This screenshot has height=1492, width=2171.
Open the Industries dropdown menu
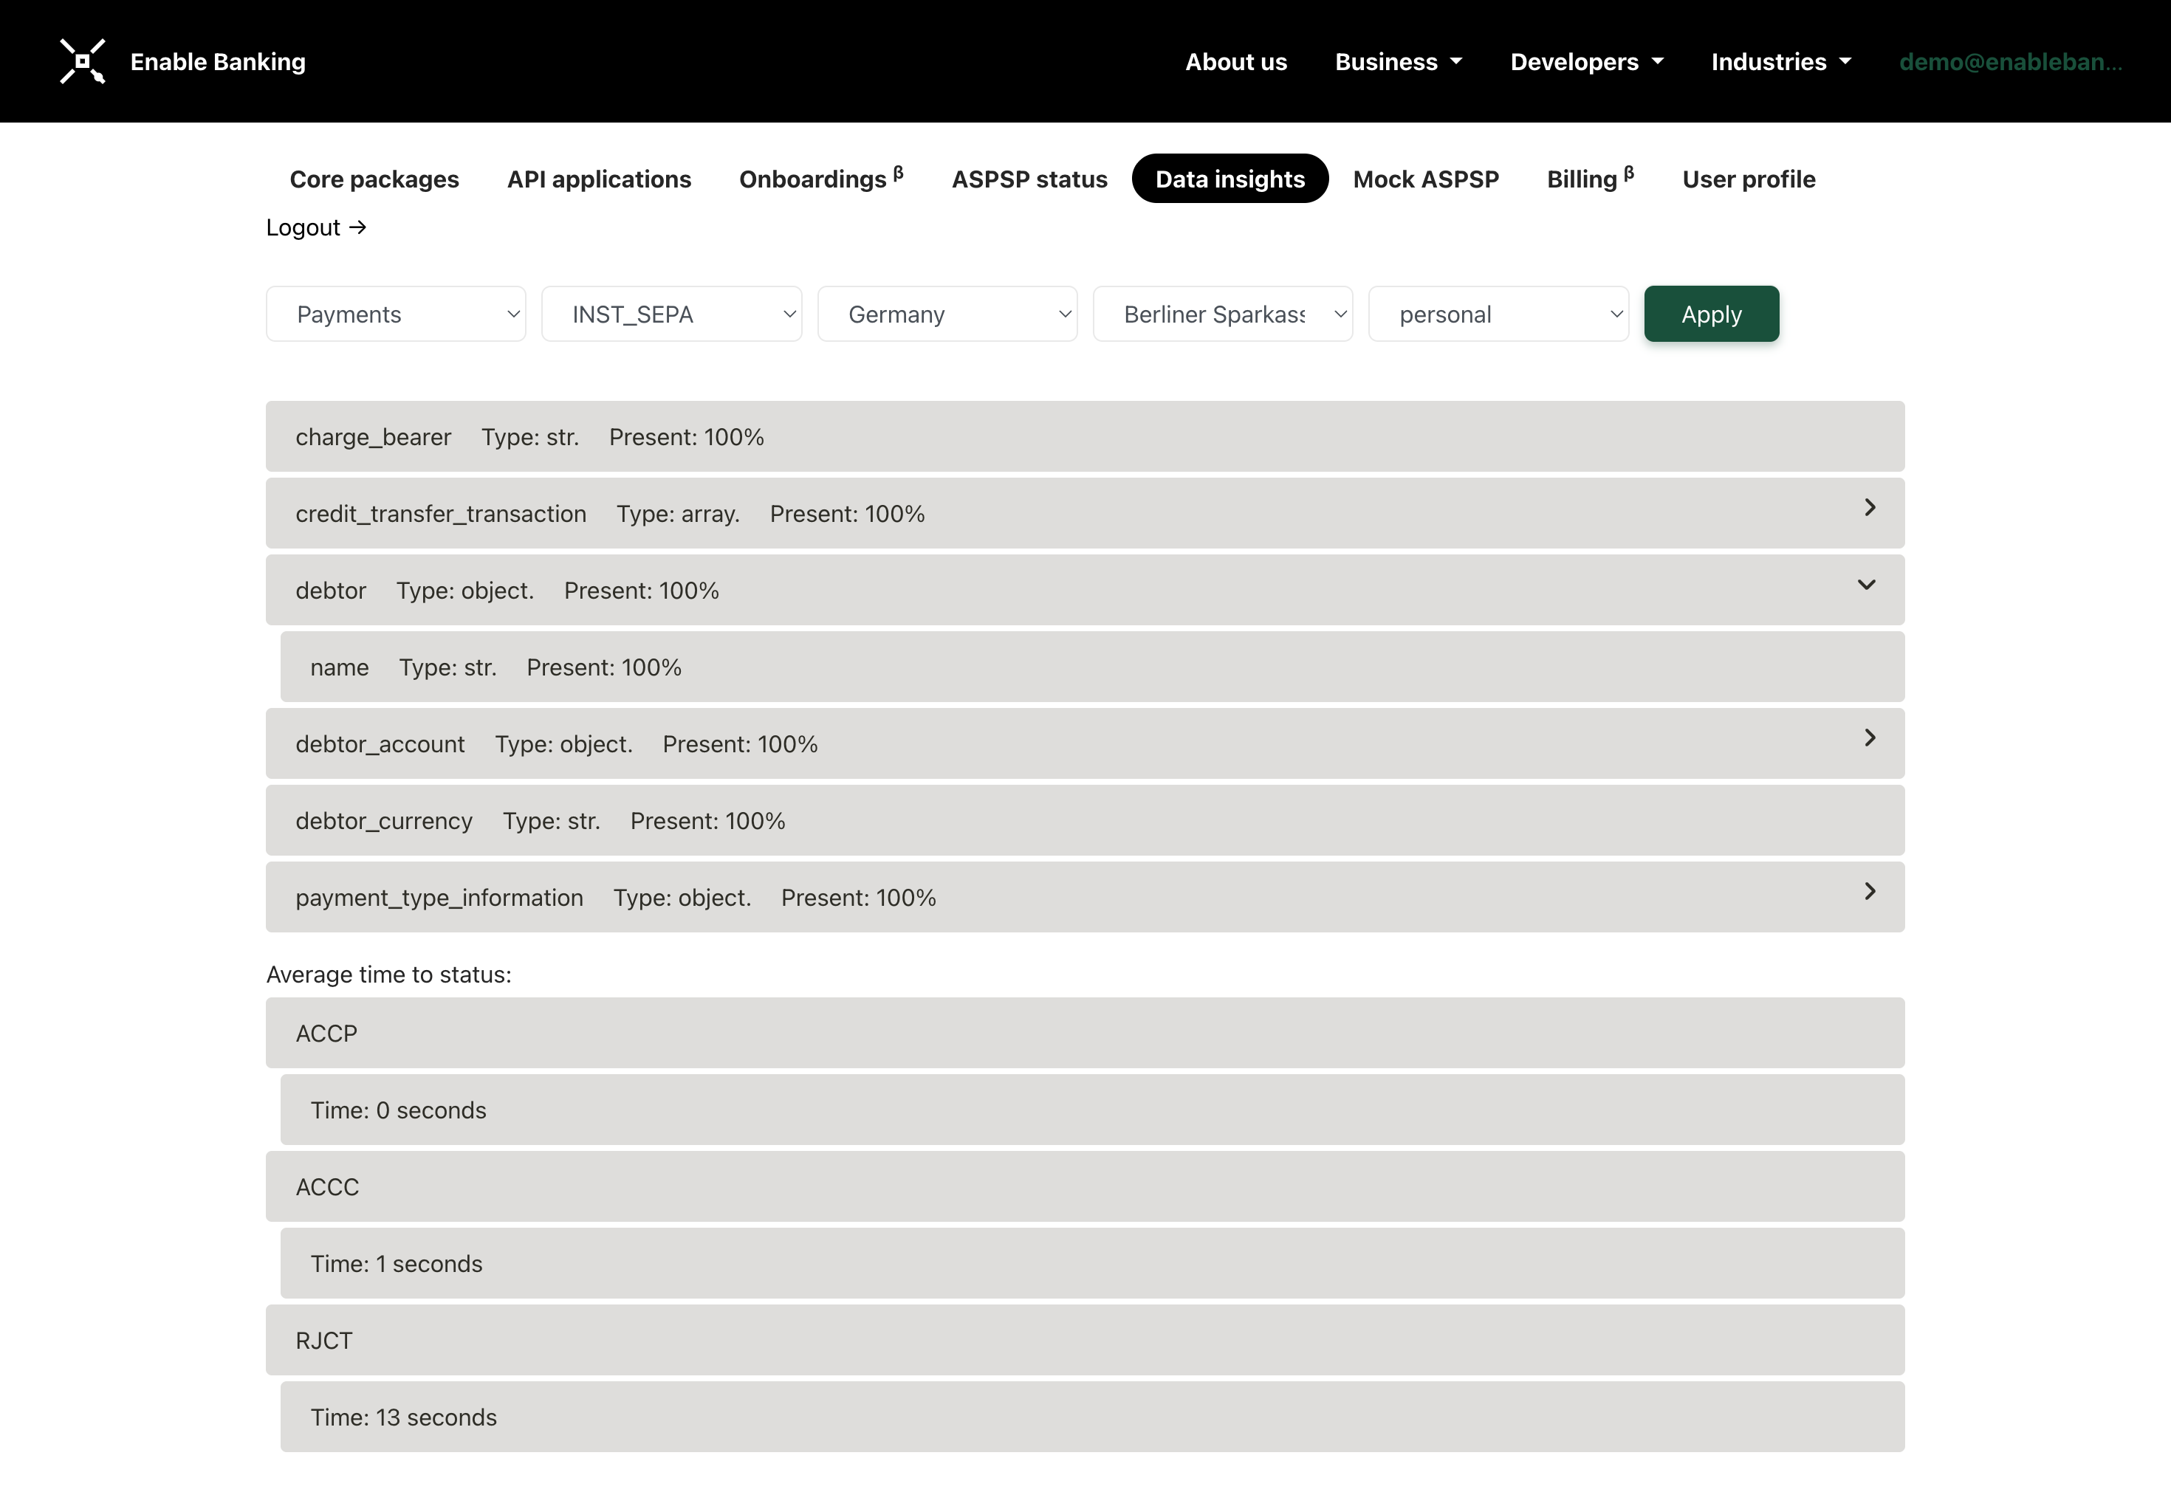click(1780, 62)
